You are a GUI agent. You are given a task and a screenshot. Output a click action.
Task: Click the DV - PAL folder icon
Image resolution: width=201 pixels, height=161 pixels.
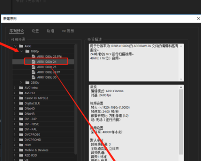pos(21,129)
